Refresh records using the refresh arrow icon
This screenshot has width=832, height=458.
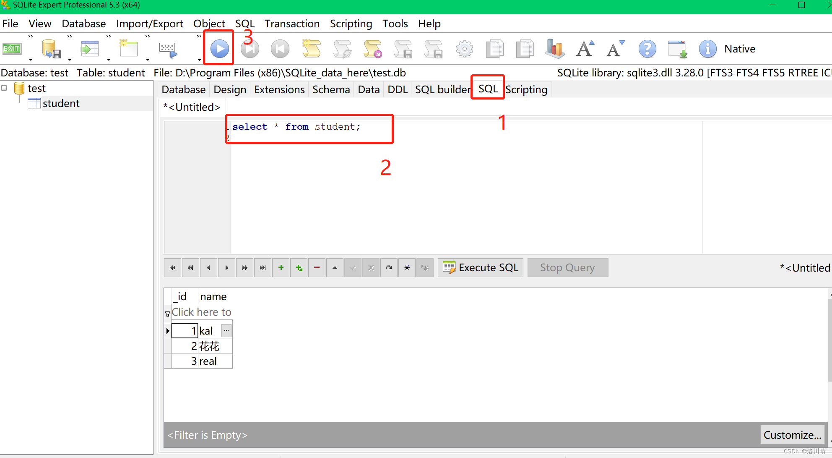coord(388,267)
